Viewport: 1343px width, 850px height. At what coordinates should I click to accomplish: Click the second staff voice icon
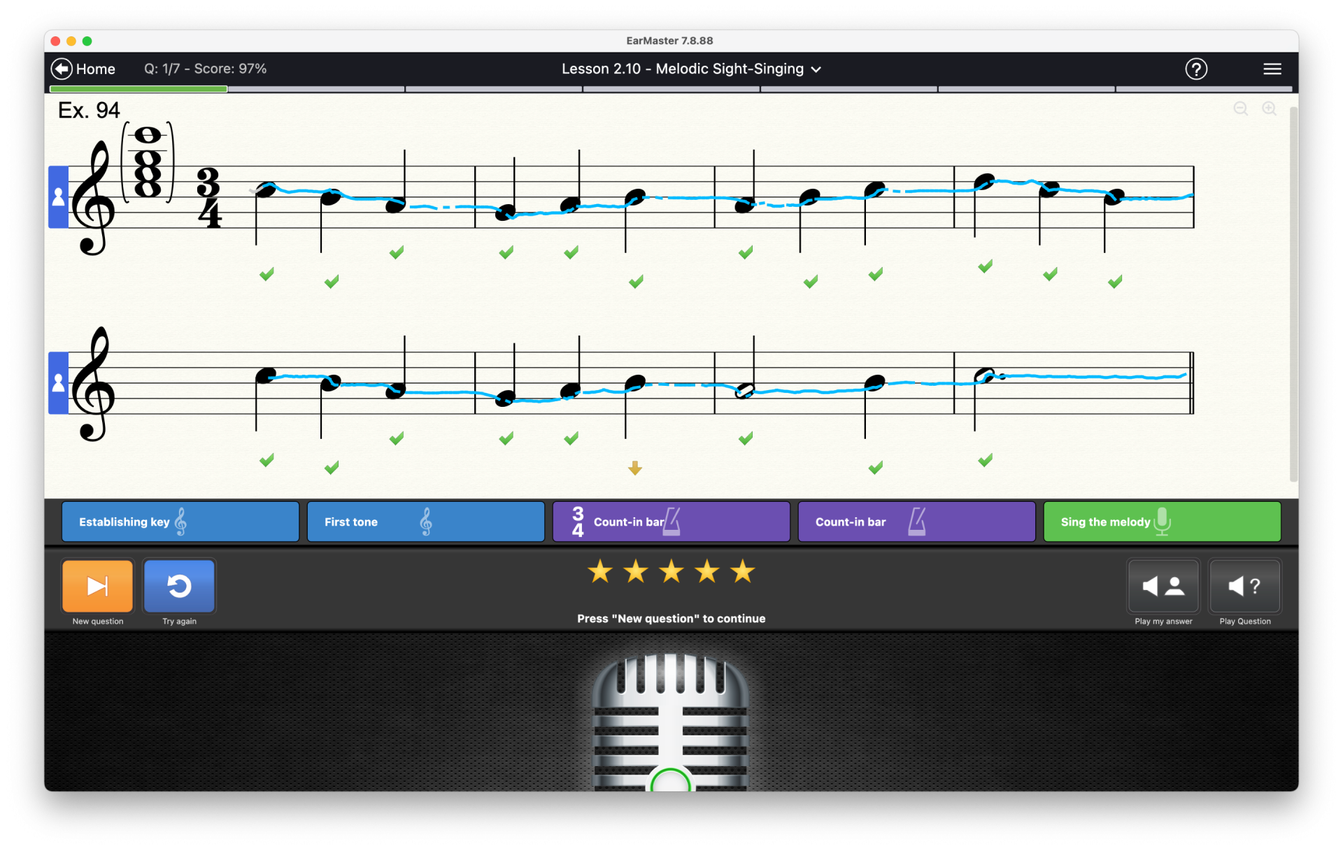(58, 383)
